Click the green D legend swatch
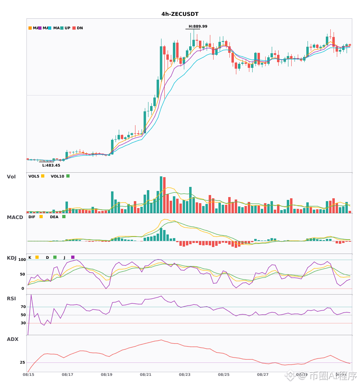The height and width of the screenshot is (386, 360). click(55, 257)
